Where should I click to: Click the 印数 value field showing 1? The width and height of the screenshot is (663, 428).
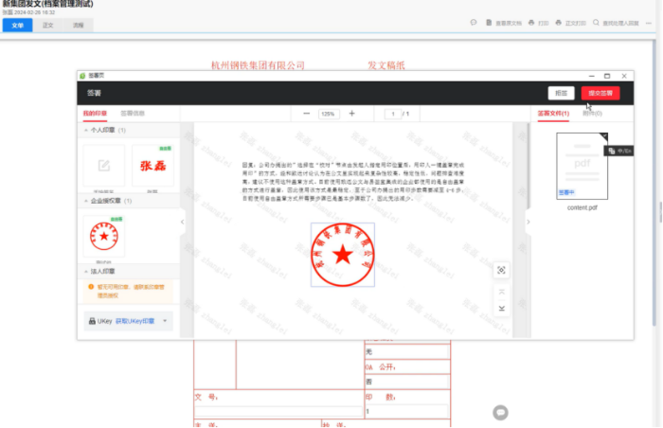tap(406, 411)
